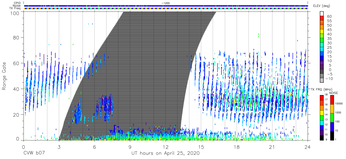Select the yellow 40–45 degree ELEV swatch
The width and height of the screenshot is (346, 159).
322,31
